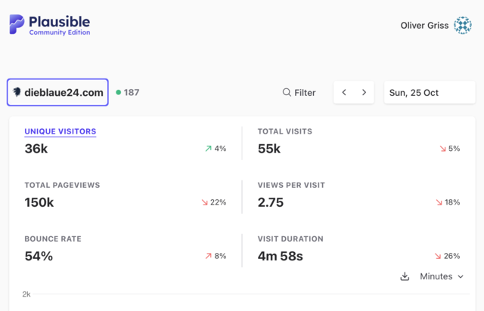484x311 pixels.
Task: Open the Sun, 25 Oct date picker
Action: click(430, 92)
